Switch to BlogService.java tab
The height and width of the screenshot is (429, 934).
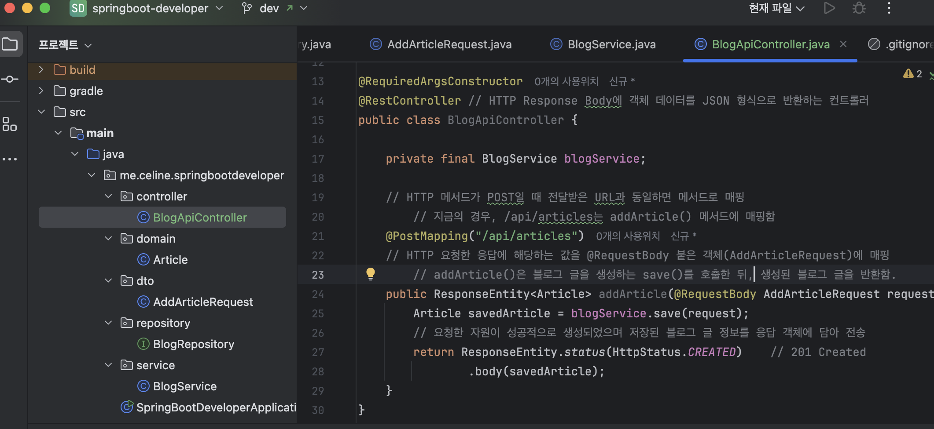603,44
